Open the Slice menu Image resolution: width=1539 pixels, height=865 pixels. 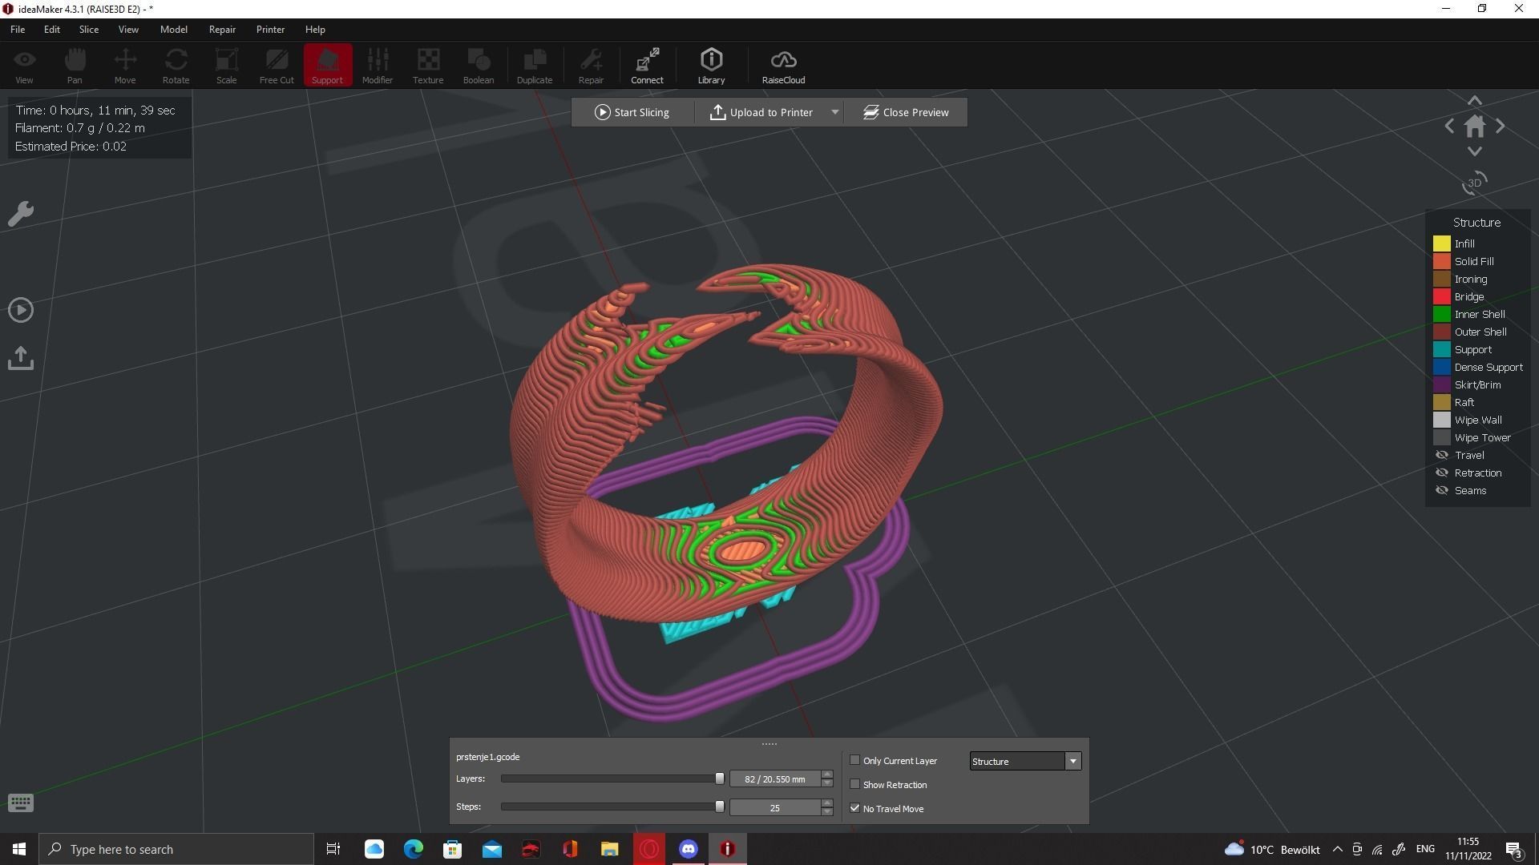88,29
